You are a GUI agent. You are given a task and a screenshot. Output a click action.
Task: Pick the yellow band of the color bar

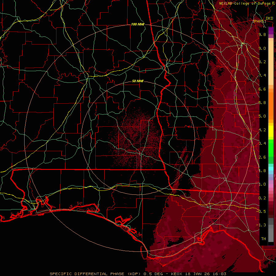tap(271, 131)
